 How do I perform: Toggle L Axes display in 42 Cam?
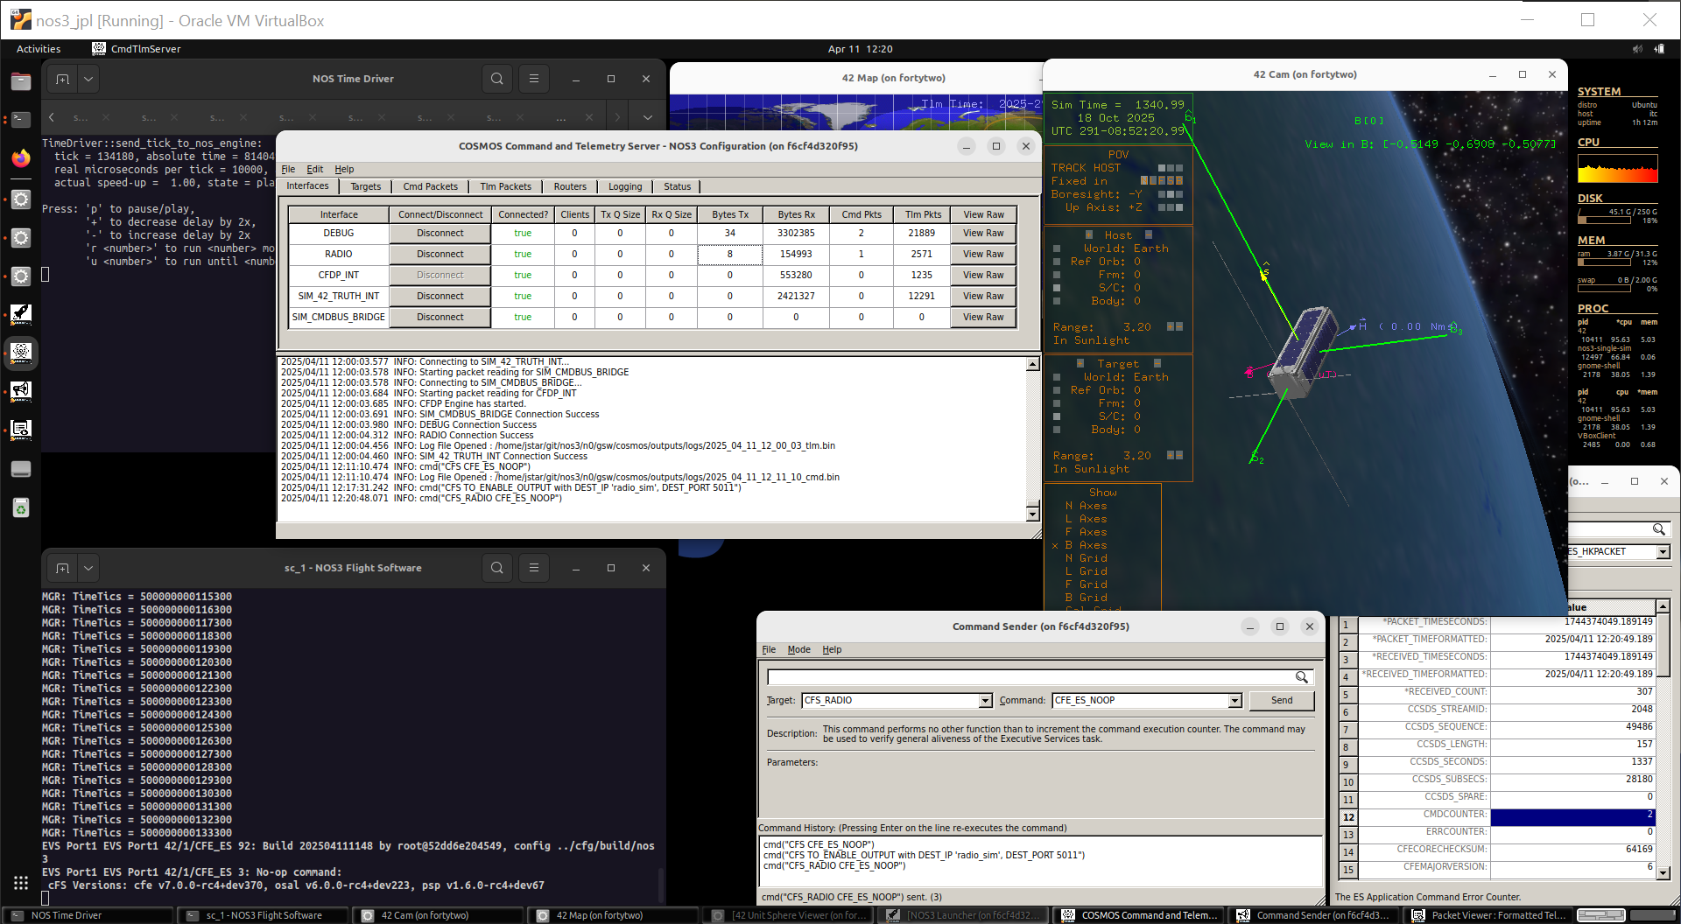[x=1086, y=519]
